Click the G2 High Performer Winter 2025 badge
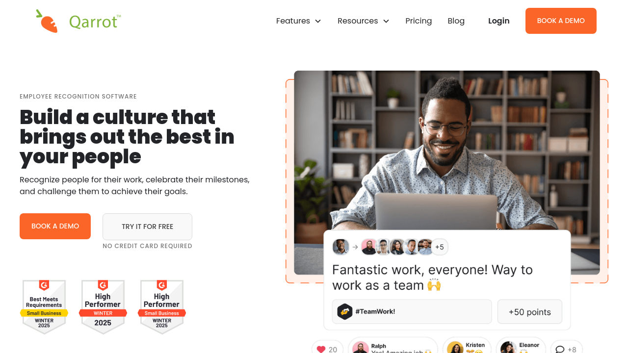Image resolution: width=628 pixels, height=353 pixels. [x=103, y=307]
